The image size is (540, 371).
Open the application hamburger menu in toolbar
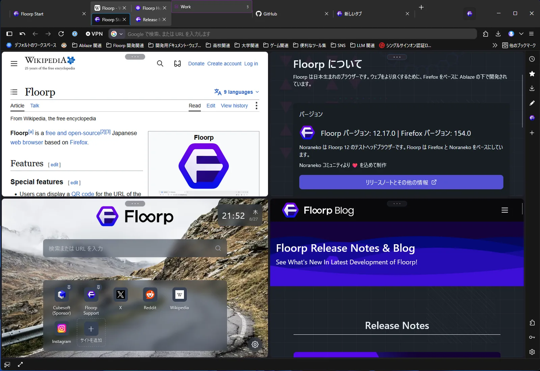[x=531, y=34]
